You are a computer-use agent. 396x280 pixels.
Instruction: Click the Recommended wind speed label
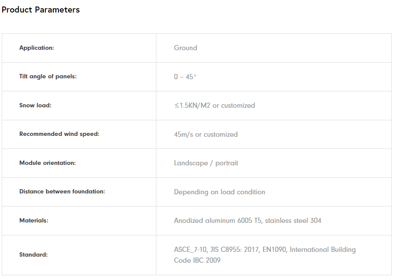(x=59, y=134)
